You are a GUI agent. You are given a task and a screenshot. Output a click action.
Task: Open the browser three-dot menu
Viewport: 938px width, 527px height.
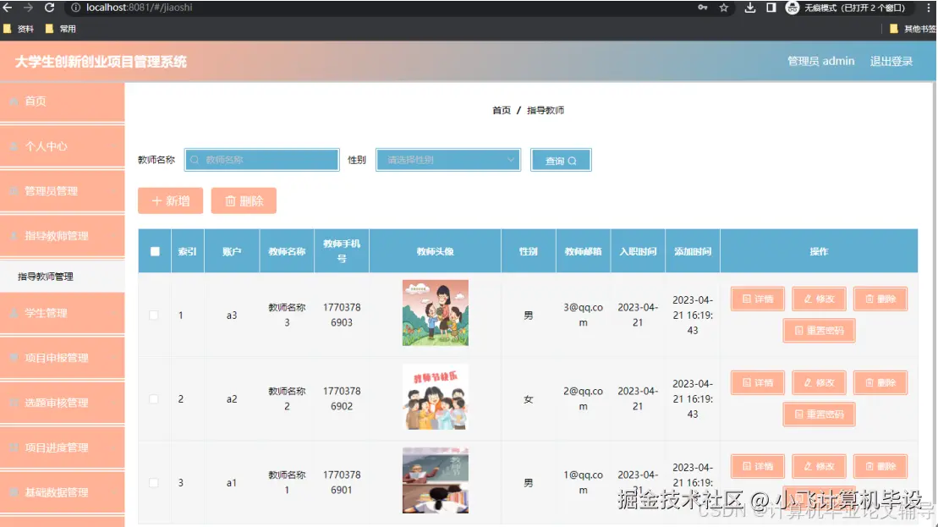click(x=929, y=8)
